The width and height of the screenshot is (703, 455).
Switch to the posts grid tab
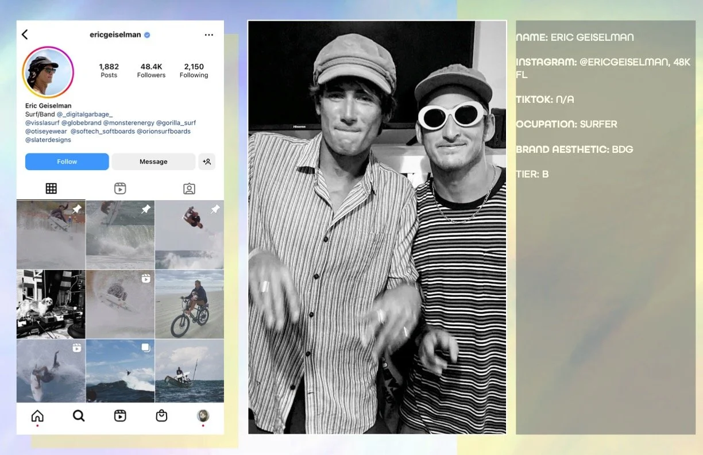pyautogui.click(x=51, y=188)
